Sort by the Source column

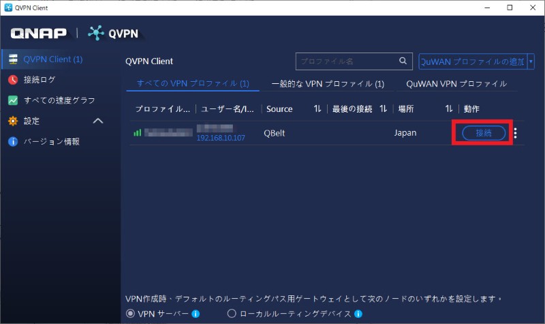coord(317,109)
